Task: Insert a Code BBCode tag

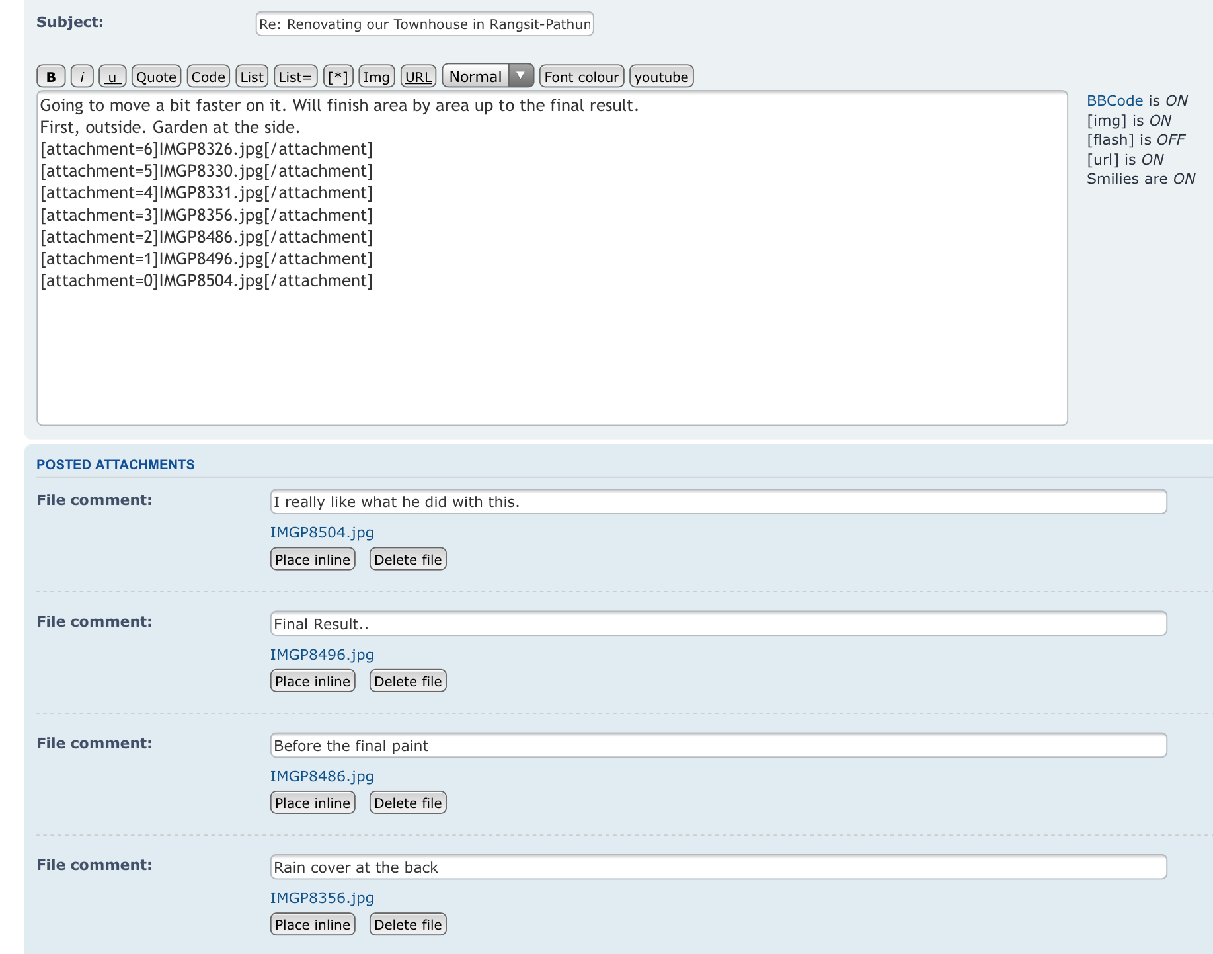Action: pos(208,77)
